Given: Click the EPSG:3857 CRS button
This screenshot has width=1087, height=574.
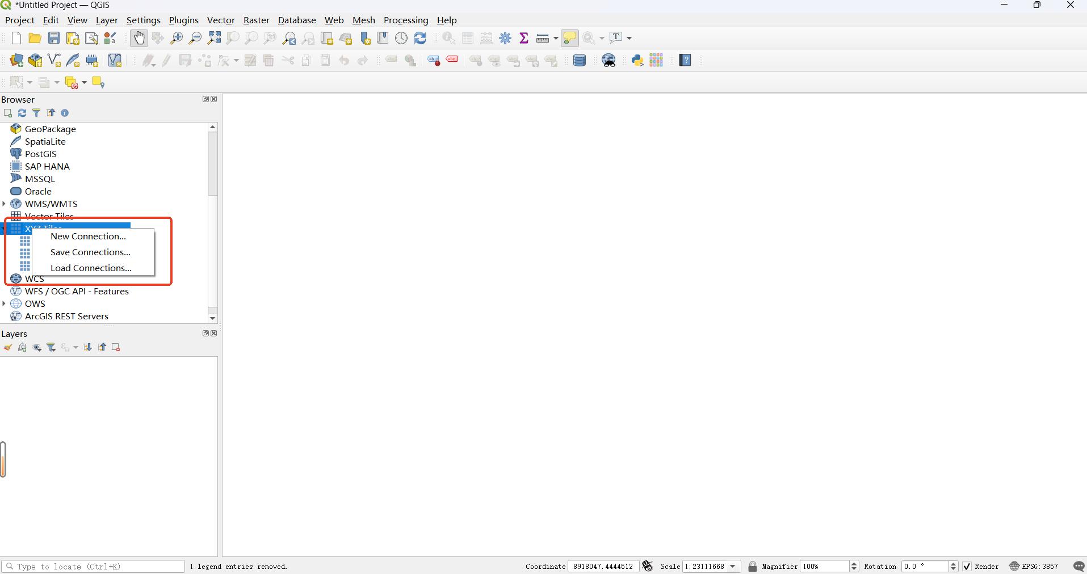Looking at the screenshot, I should (1034, 566).
